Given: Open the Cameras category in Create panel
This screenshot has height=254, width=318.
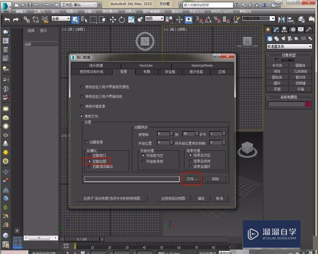Looking at the screenshot, I should coord(290,38).
